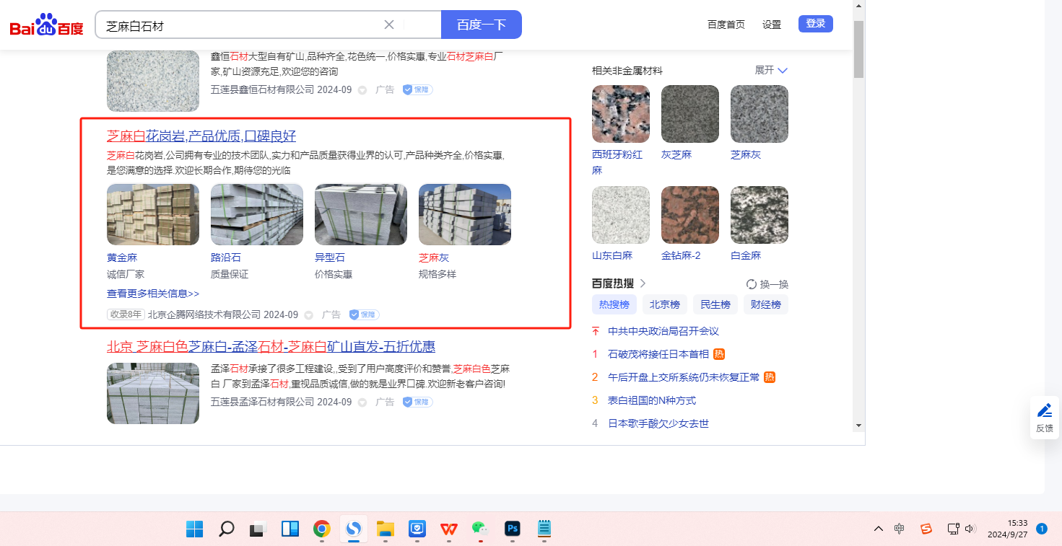This screenshot has width=1062, height=546.
Task: Open the 芝麻白花岗岩,产品优质,口碑良好 result title
Action: 201,136
